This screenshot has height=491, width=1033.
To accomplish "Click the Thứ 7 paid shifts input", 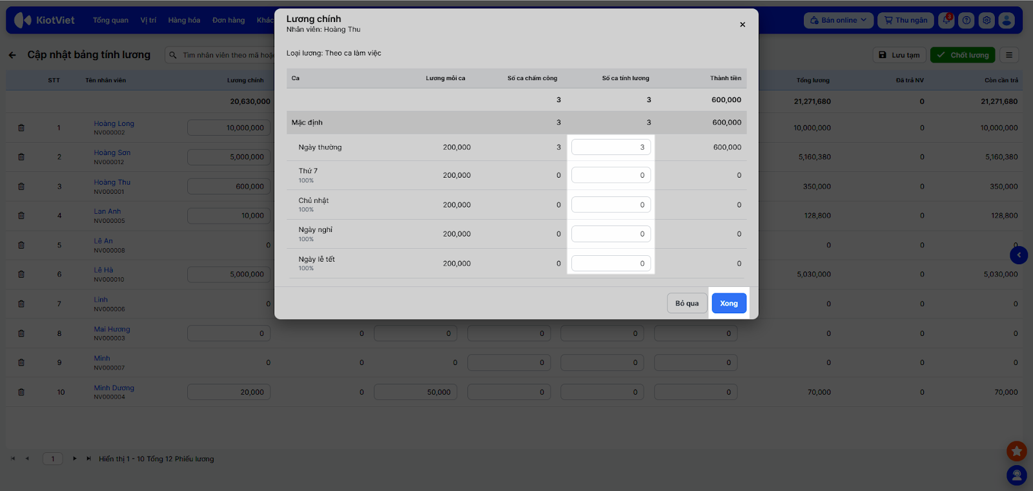I will click(x=610, y=175).
